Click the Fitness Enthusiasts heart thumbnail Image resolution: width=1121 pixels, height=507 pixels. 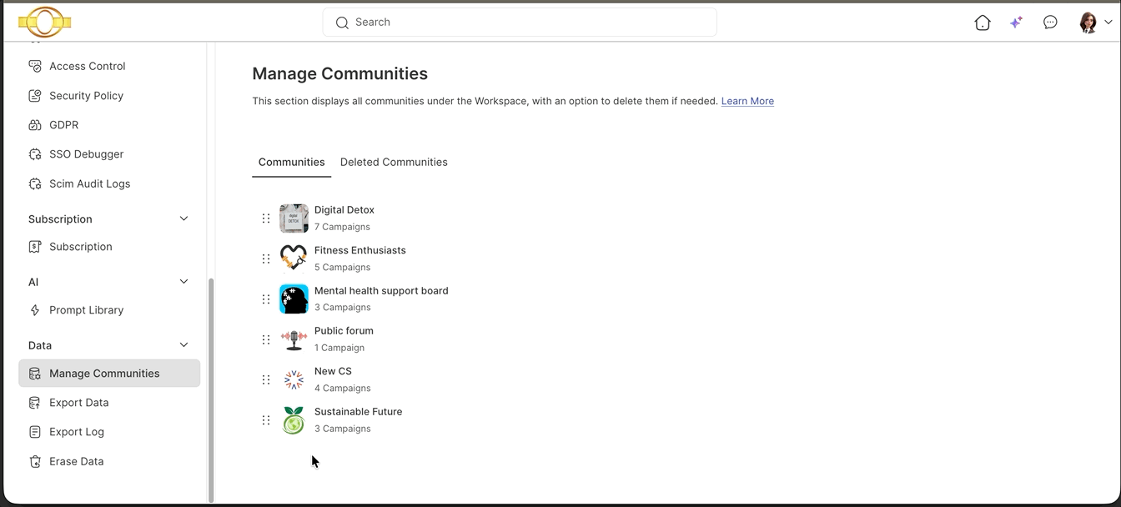pyautogui.click(x=294, y=259)
